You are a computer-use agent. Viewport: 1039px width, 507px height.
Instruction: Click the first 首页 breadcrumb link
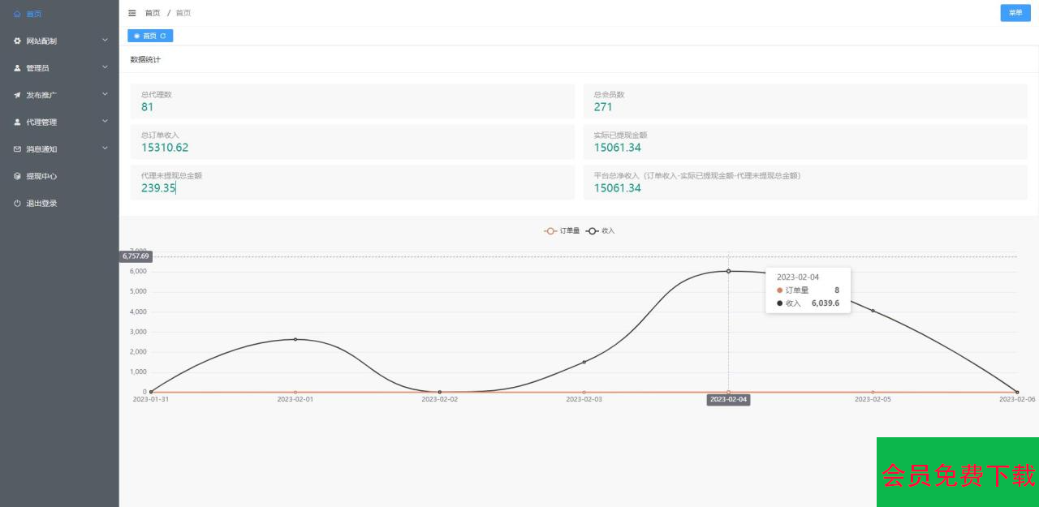(x=153, y=13)
